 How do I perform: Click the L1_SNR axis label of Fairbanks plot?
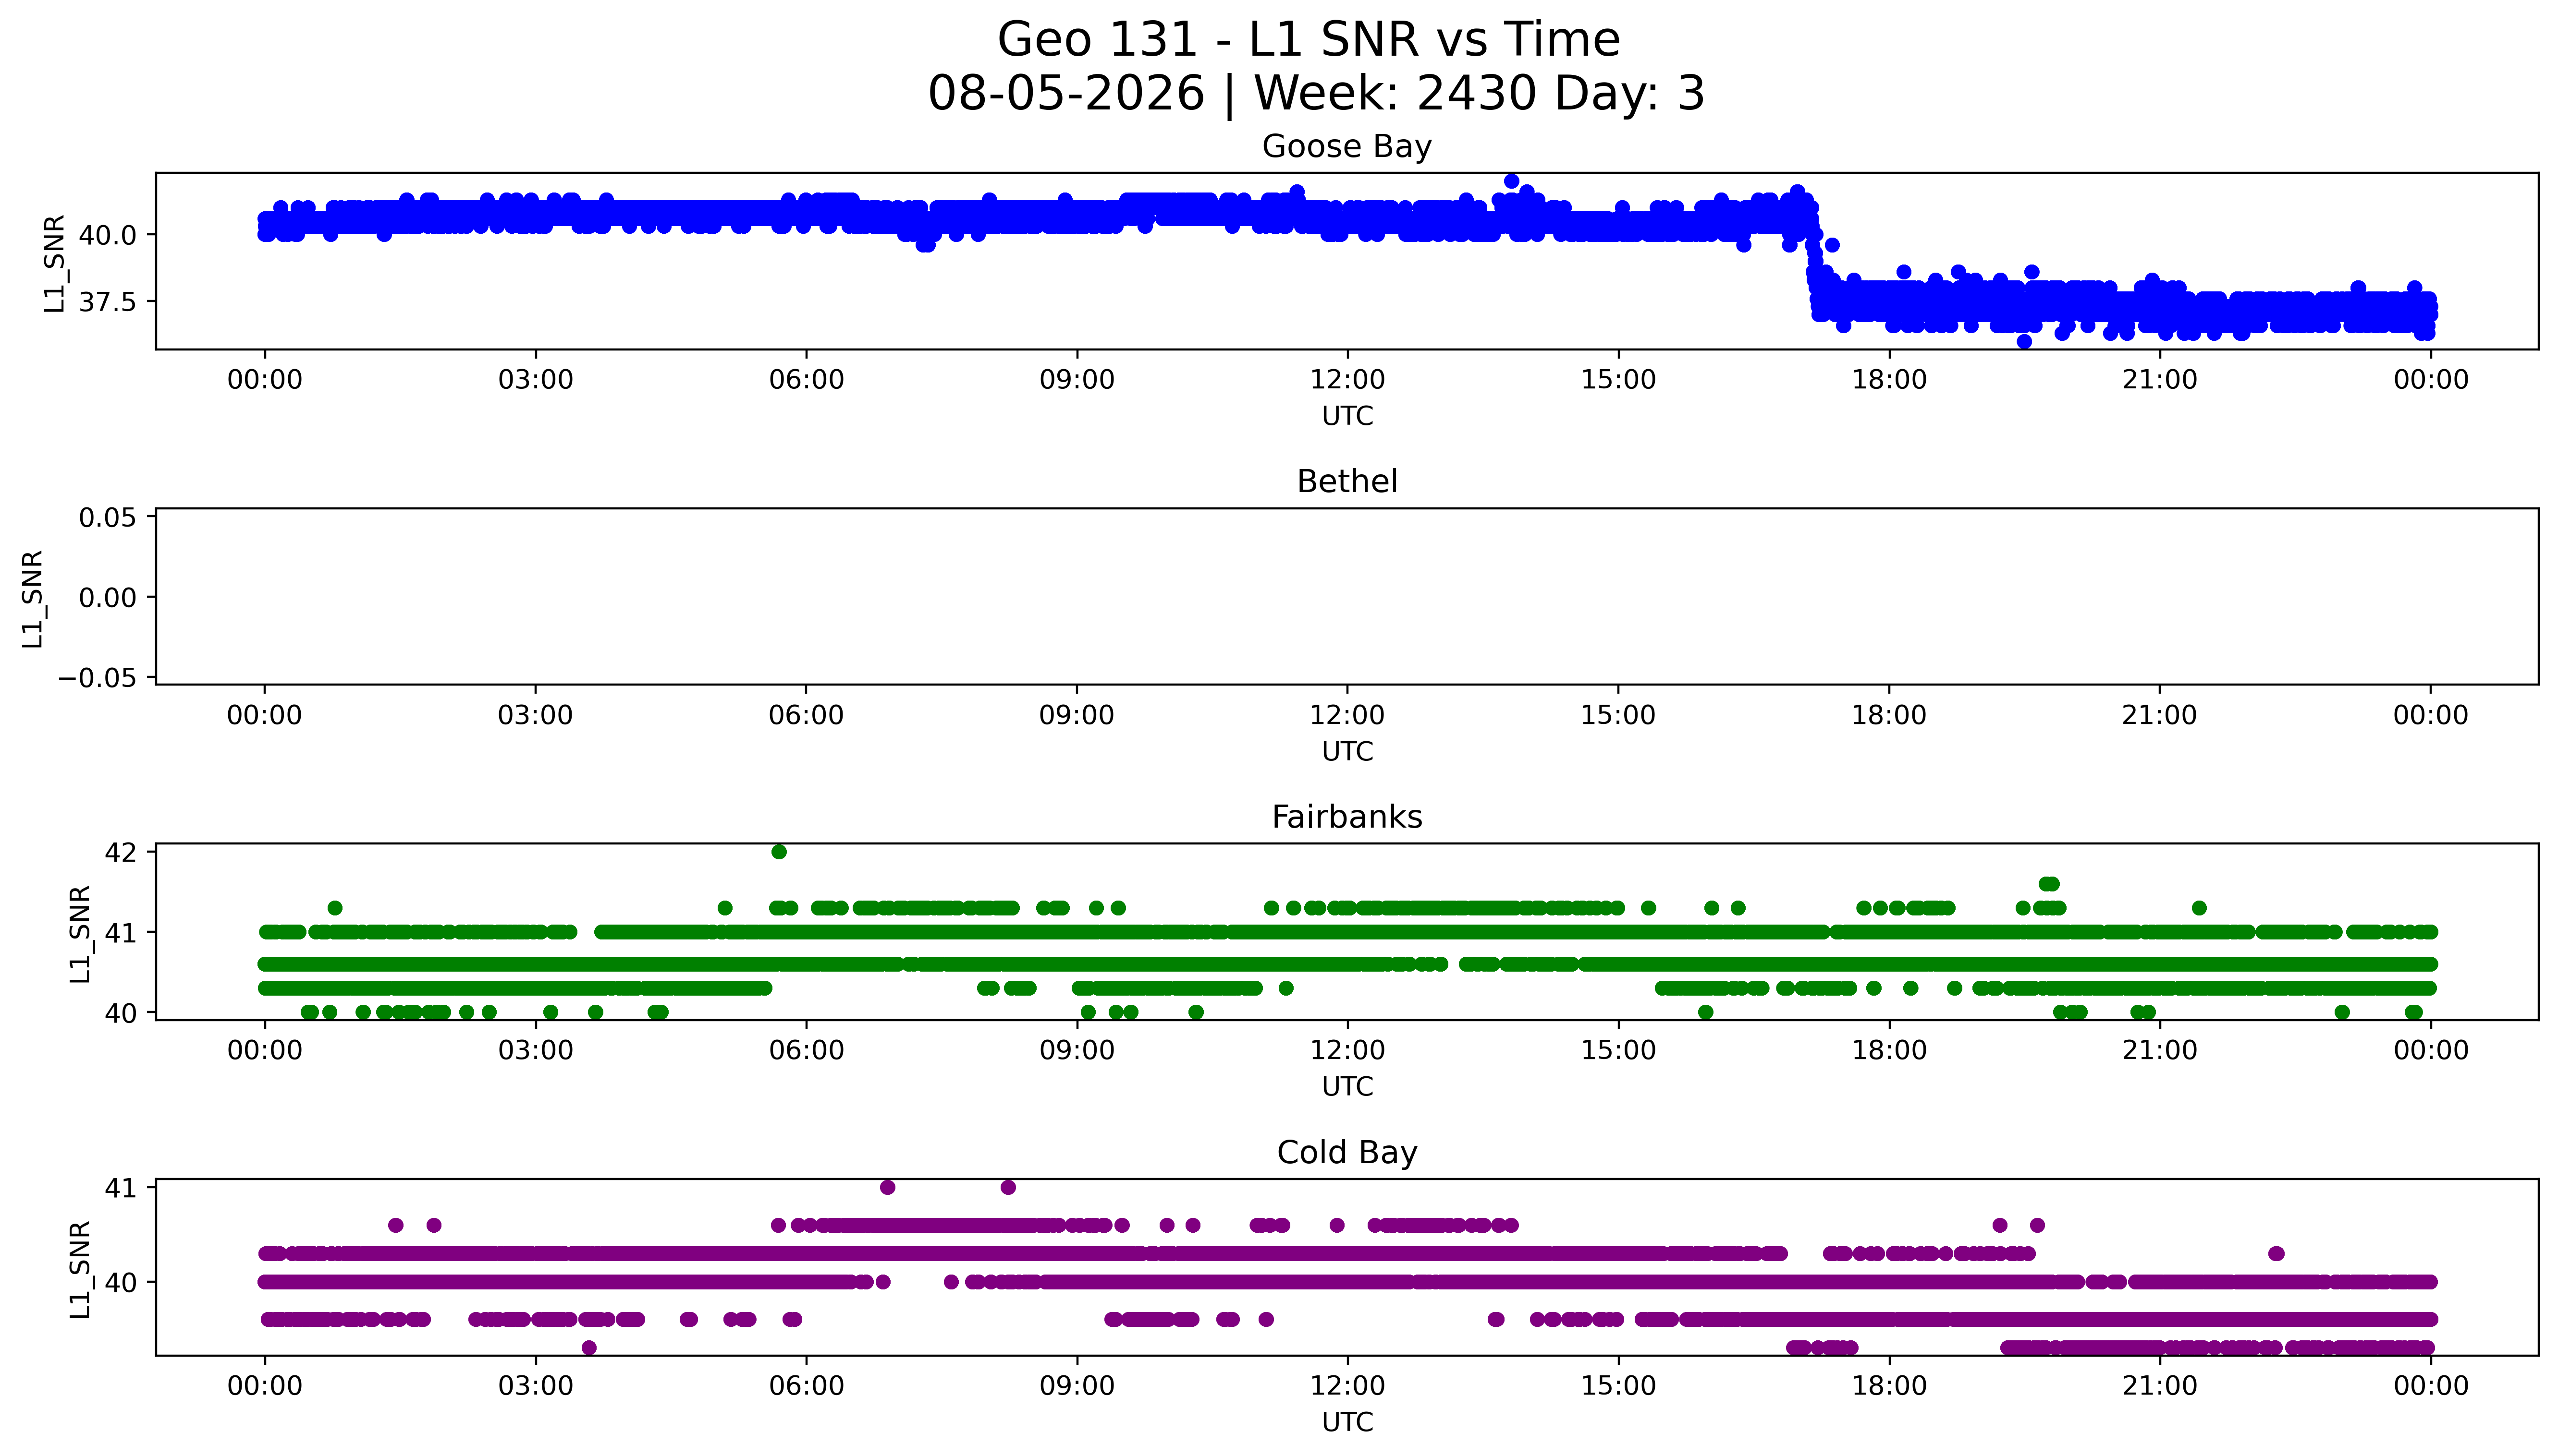(x=81, y=934)
